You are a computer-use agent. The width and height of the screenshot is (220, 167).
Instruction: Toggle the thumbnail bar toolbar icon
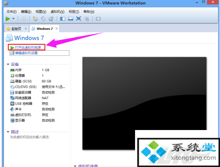[x=71, y=19]
